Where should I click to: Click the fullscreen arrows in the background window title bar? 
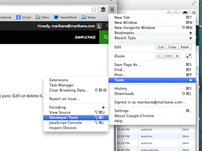coord(194,3)
